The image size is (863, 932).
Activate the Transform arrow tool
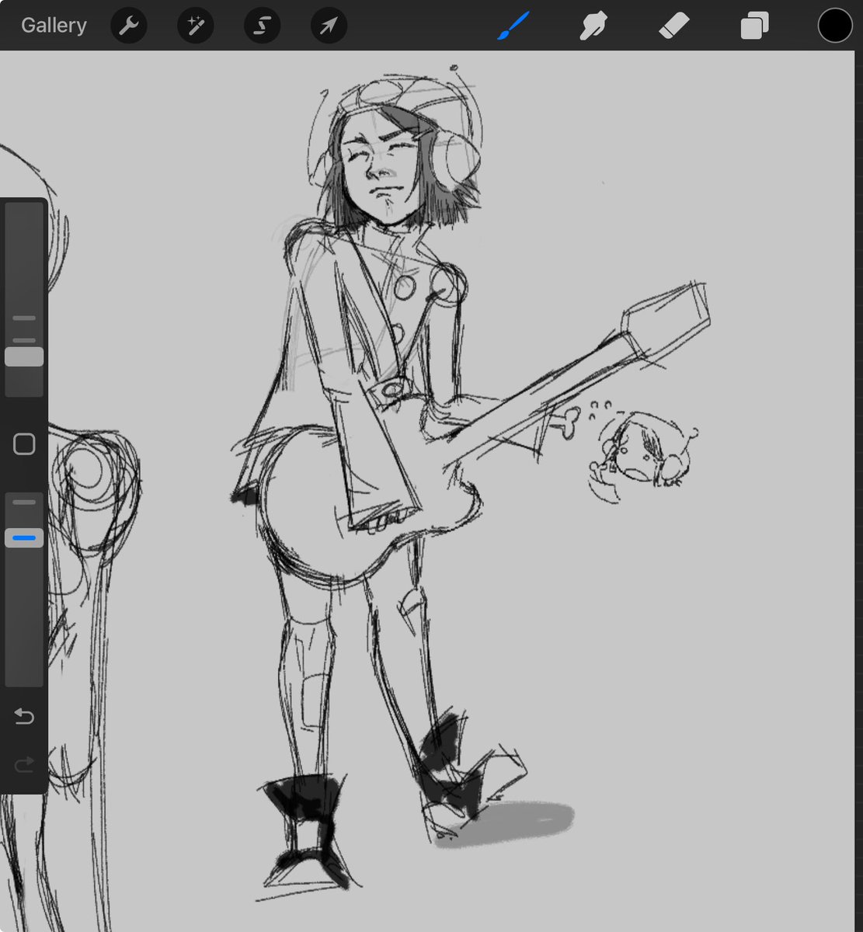pos(328,25)
